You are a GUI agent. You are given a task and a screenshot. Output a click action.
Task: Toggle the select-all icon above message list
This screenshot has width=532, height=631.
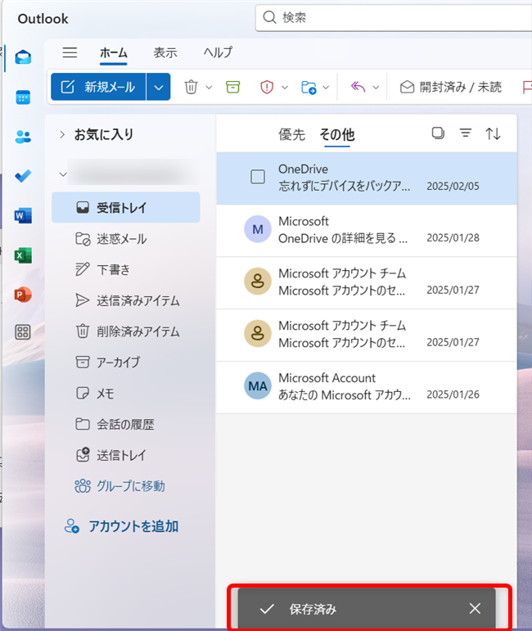pyautogui.click(x=438, y=133)
